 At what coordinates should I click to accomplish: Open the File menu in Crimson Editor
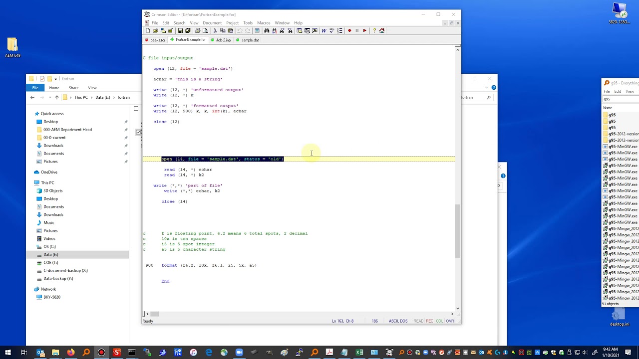point(155,23)
